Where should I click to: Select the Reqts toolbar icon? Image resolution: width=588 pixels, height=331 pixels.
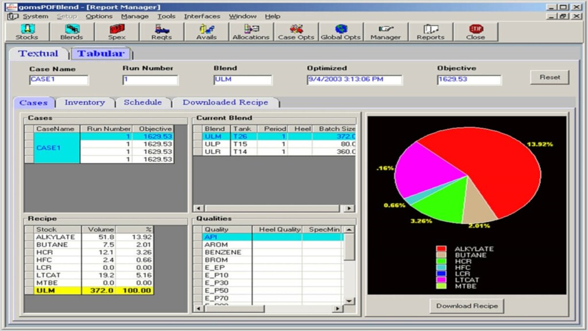[x=161, y=32]
